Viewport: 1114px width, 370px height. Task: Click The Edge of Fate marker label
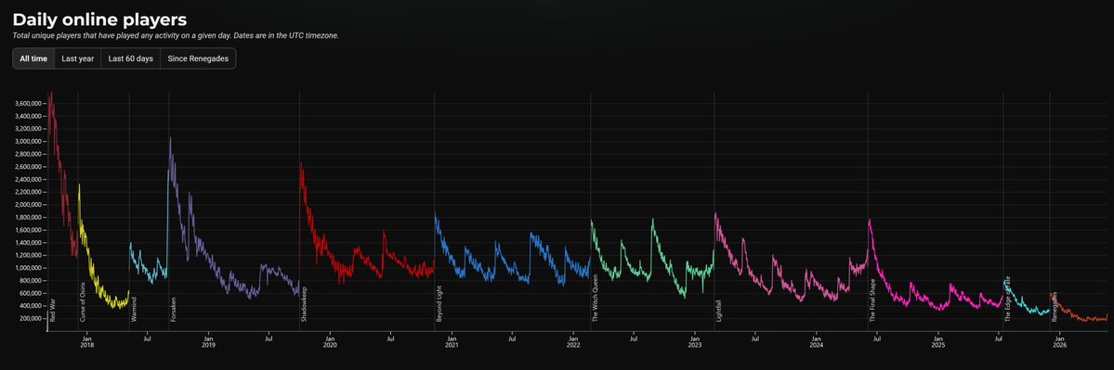pyautogui.click(x=1007, y=300)
